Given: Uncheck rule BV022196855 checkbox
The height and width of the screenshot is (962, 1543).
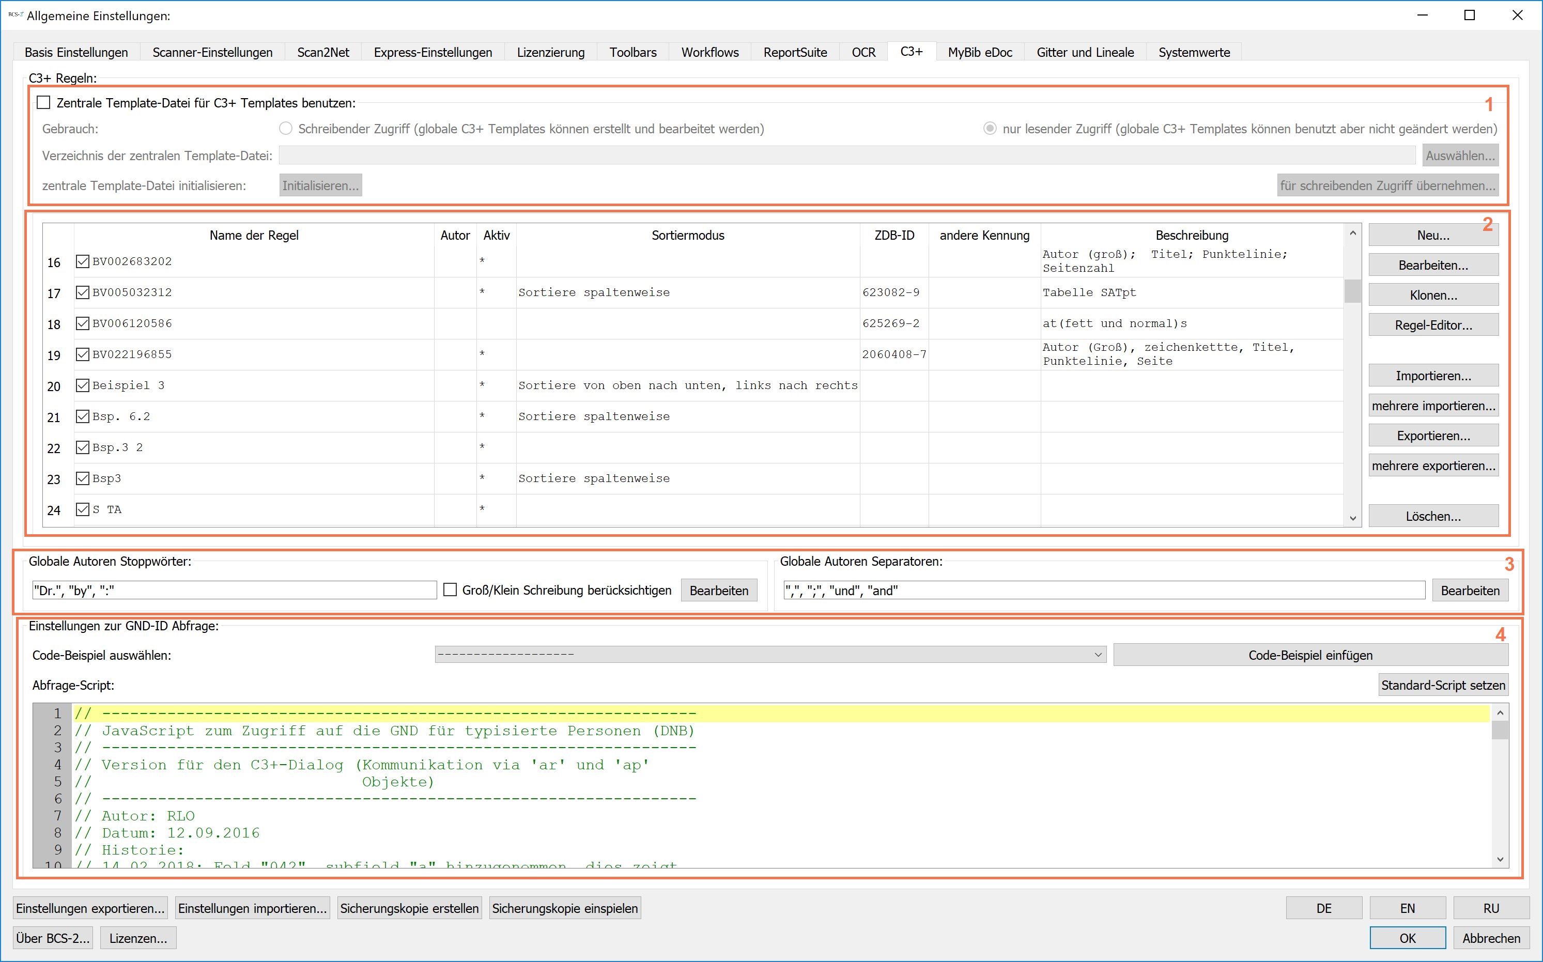Looking at the screenshot, I should (83, 354).
